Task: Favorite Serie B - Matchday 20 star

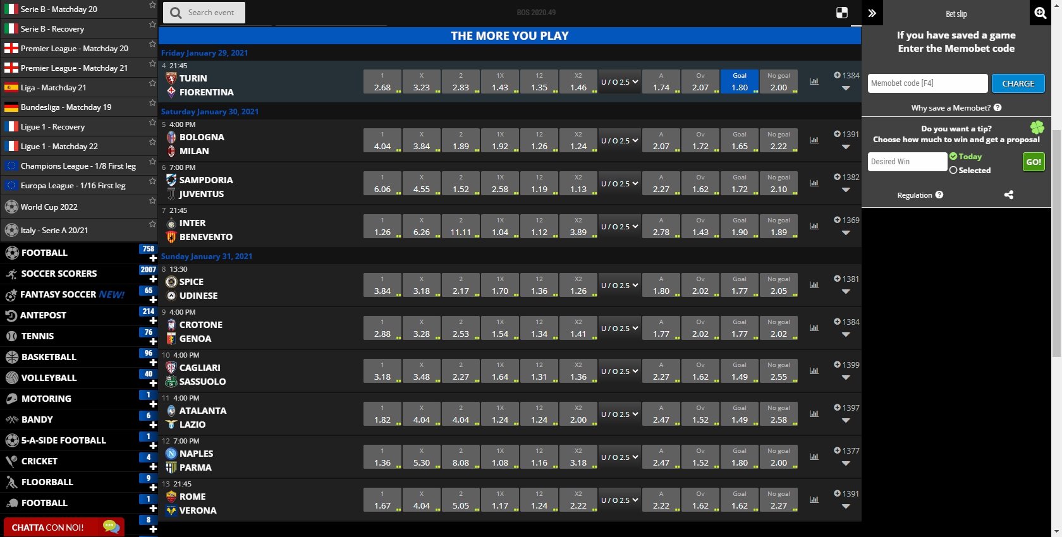Action: click(152, 5)
